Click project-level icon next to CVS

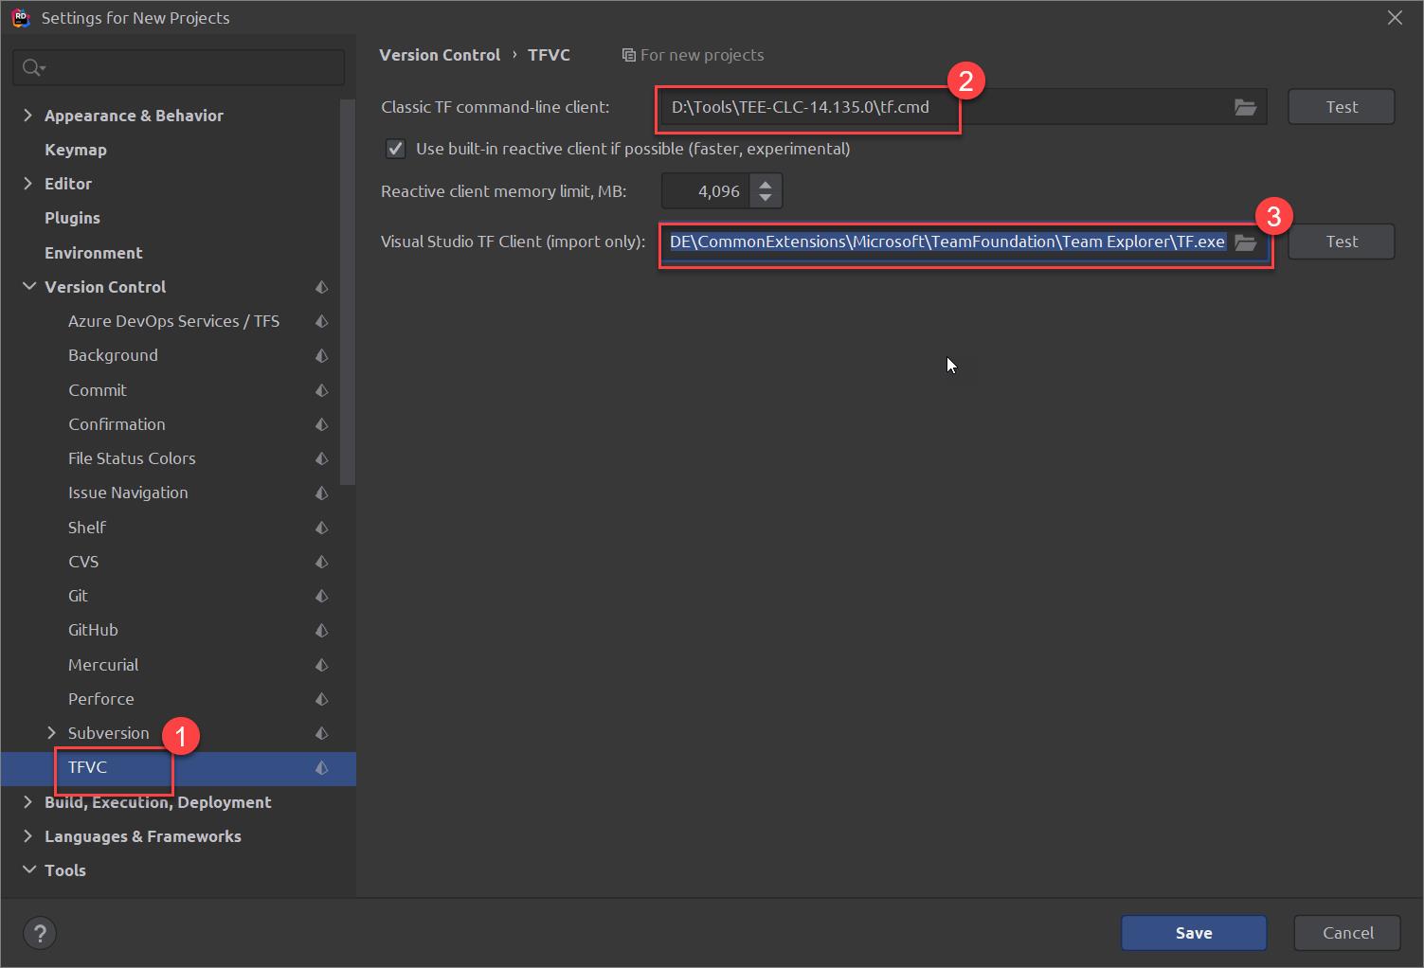tap(322, 562)
